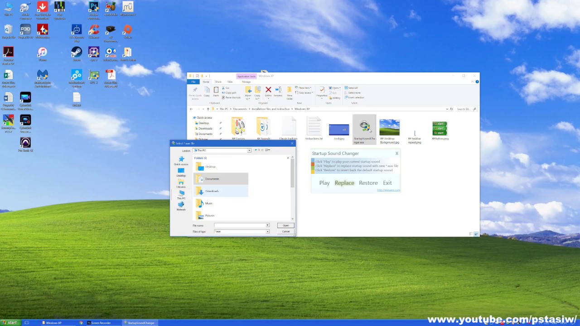Select Desktop in dialog places bar
The width and height of the screenshot is (580, 326).
181,173
